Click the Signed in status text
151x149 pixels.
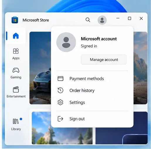[x=89, y=46]
